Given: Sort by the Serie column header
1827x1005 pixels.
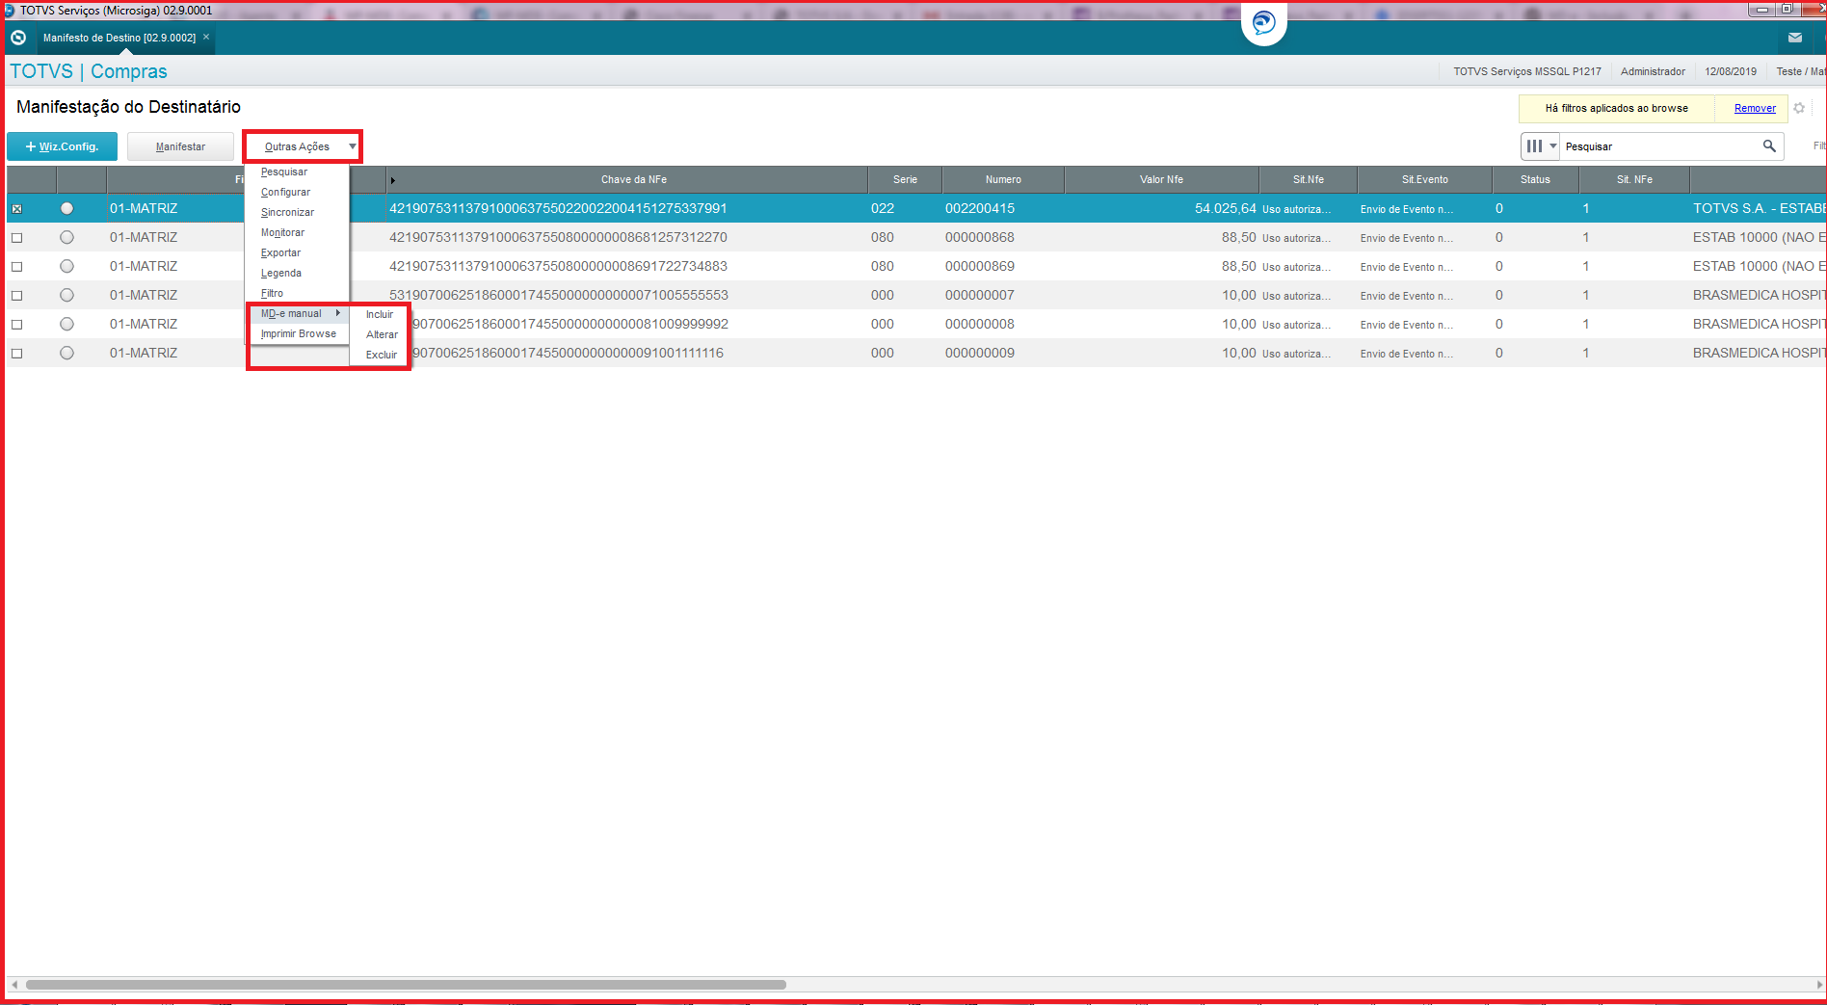Looking at the screenshot, I should (x=905, y=179).
